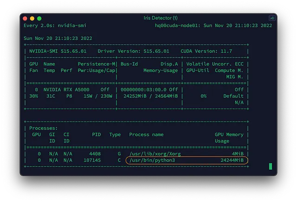The height and width of the screenshot is (202, 297).
Task: Click 'CUDA Version: 11.7' text
Action: click(206, 51)
